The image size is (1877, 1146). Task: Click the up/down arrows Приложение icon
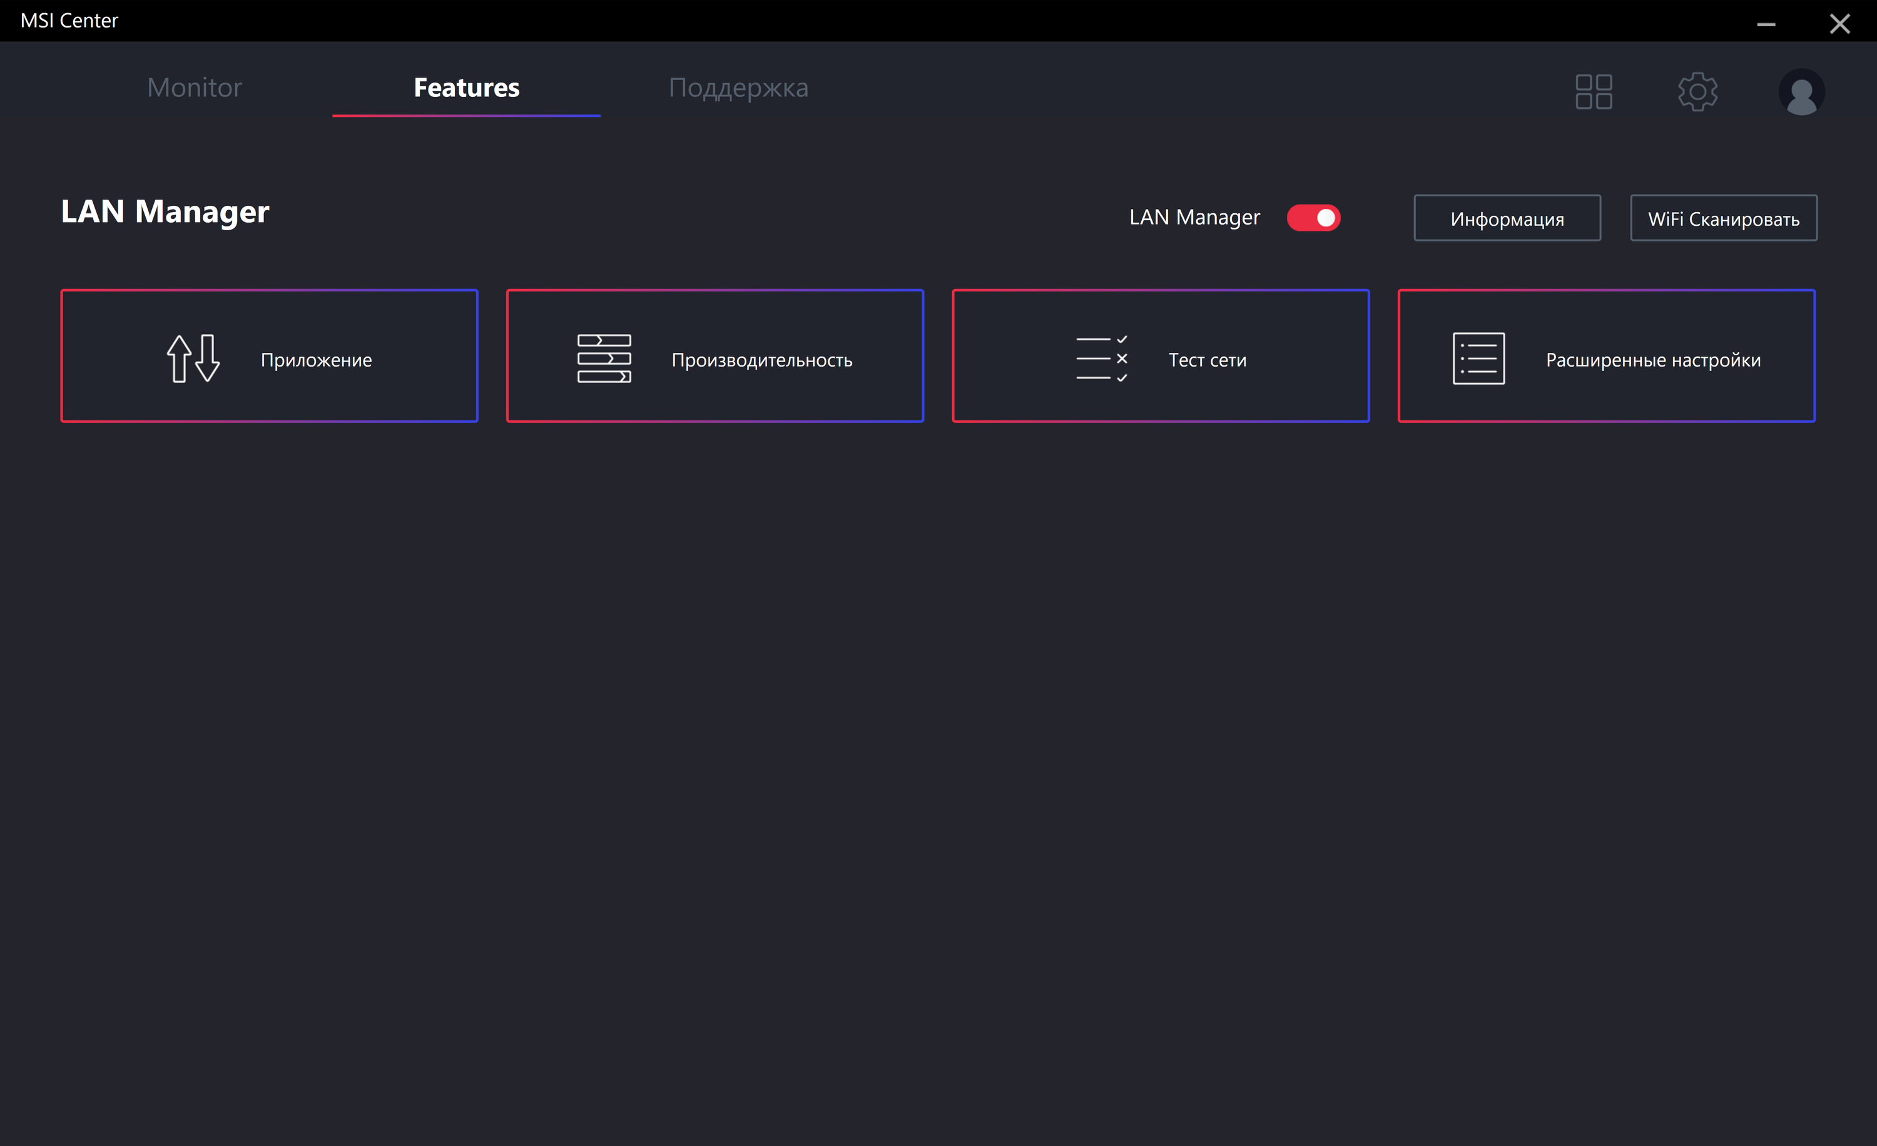click(x=193, y=358)
